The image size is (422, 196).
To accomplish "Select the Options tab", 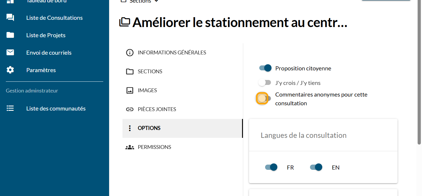I will (149, 128).
